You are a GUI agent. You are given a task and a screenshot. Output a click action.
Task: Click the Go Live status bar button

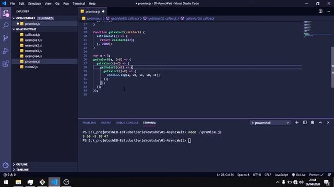point(299,175)
